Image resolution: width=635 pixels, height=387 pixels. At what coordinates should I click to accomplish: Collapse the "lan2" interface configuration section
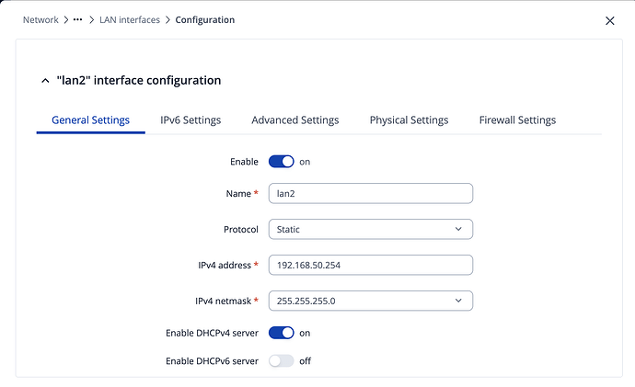pyautogui.click(x=46, y=81)
